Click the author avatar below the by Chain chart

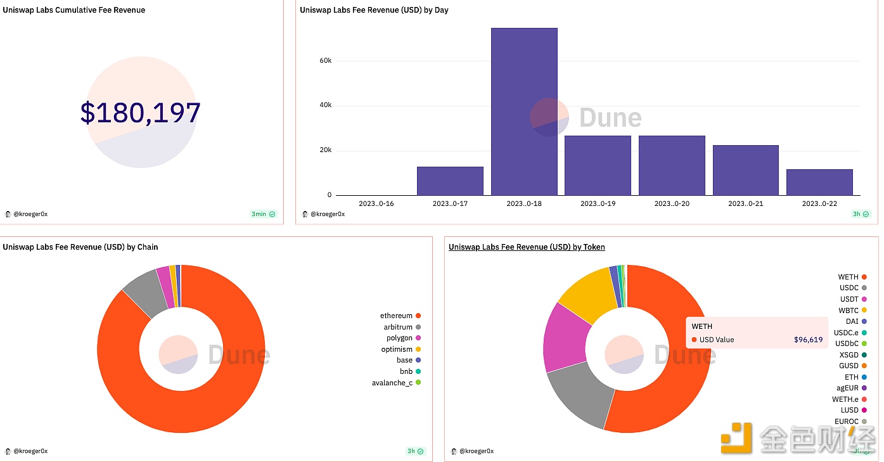(8, 451)
